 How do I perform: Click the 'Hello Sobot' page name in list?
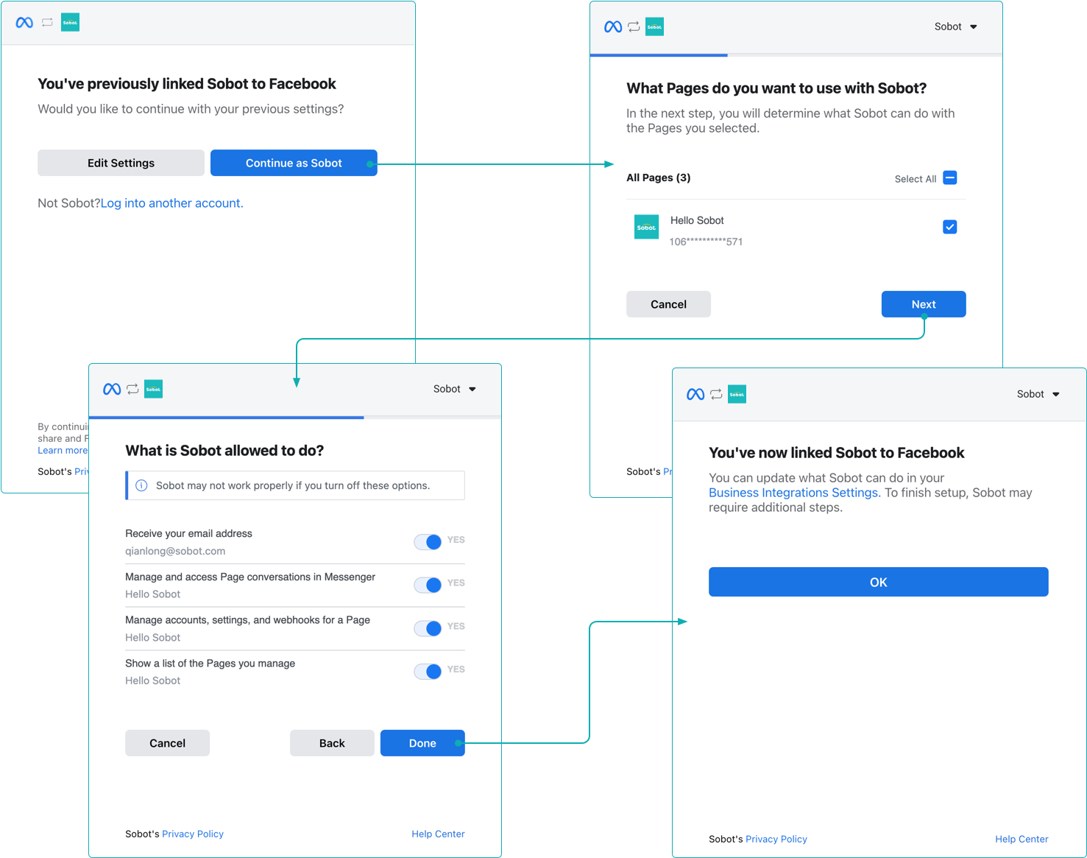(697, 220)
